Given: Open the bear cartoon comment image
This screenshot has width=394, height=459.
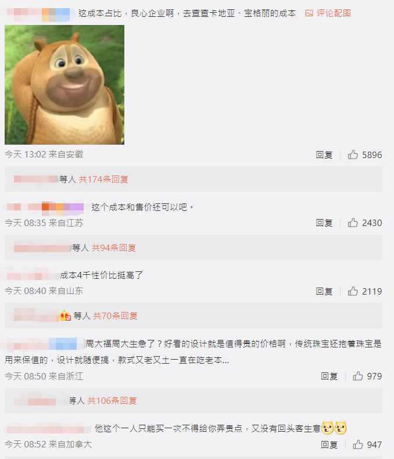Looking at the screenshot, I should [65, 85].
